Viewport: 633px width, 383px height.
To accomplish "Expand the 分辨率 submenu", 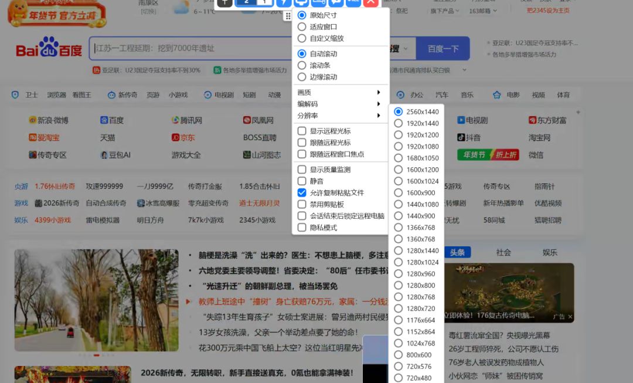I will 339,116.
